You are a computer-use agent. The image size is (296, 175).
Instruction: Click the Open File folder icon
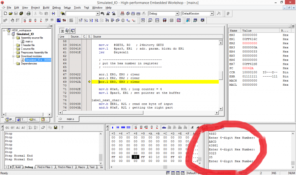tap(11, 14)
